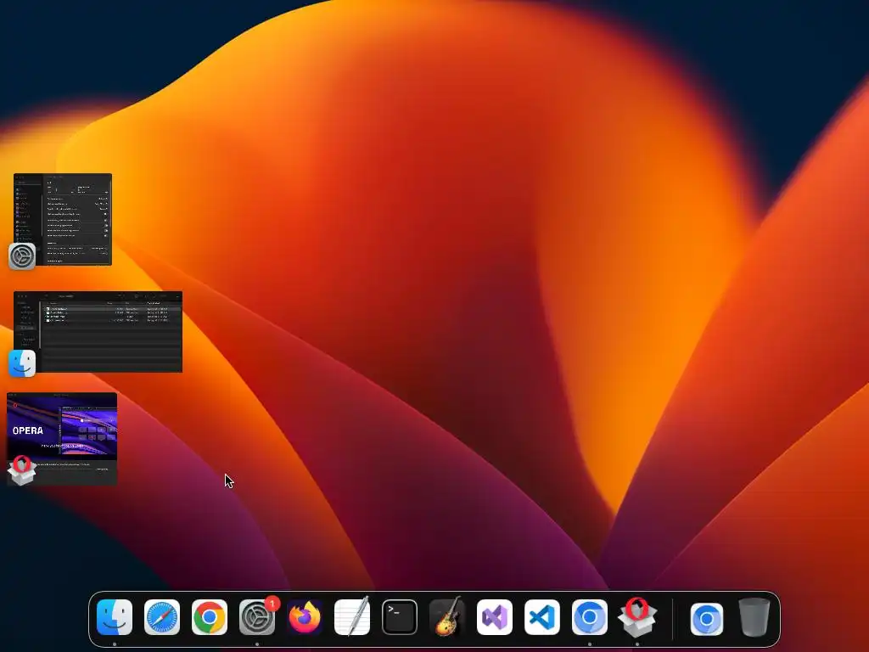Open Visual Studio Code from the Dock

pos(542,617)
